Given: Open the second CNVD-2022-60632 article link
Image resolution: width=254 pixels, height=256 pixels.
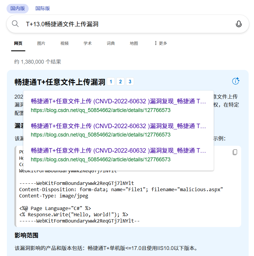Looking at the screenshot, I should pos(119,126).
